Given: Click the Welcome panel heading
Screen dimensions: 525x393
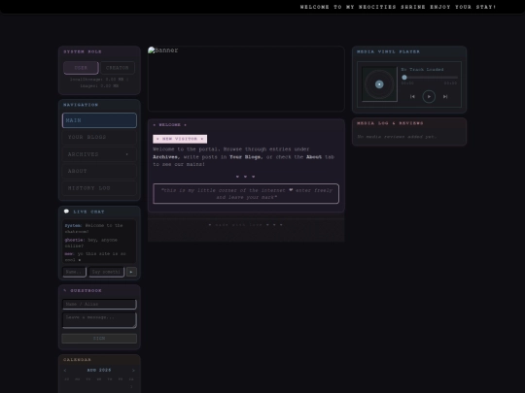Looking at the screenshot, I should click(x=169, y=124).
